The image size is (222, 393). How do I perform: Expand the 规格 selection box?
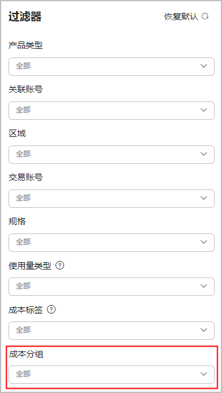pos(112,243)
